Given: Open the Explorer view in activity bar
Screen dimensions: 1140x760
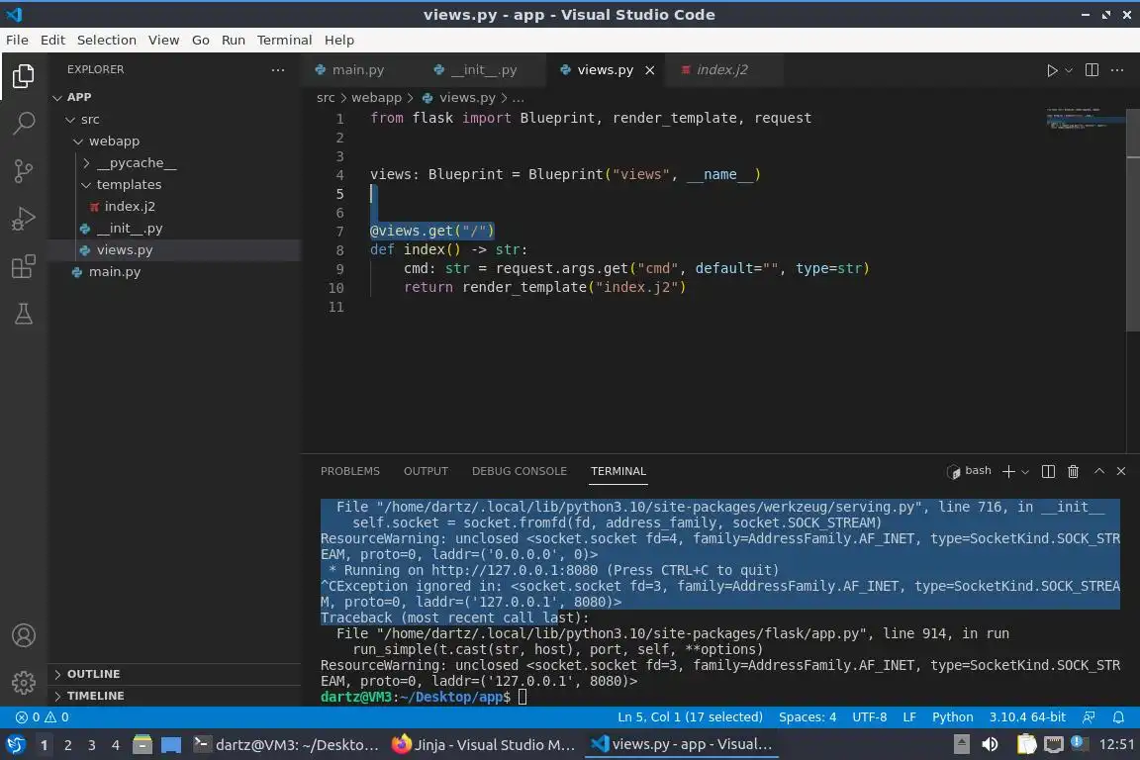Looking at the screenshot, I should point(24,76).
